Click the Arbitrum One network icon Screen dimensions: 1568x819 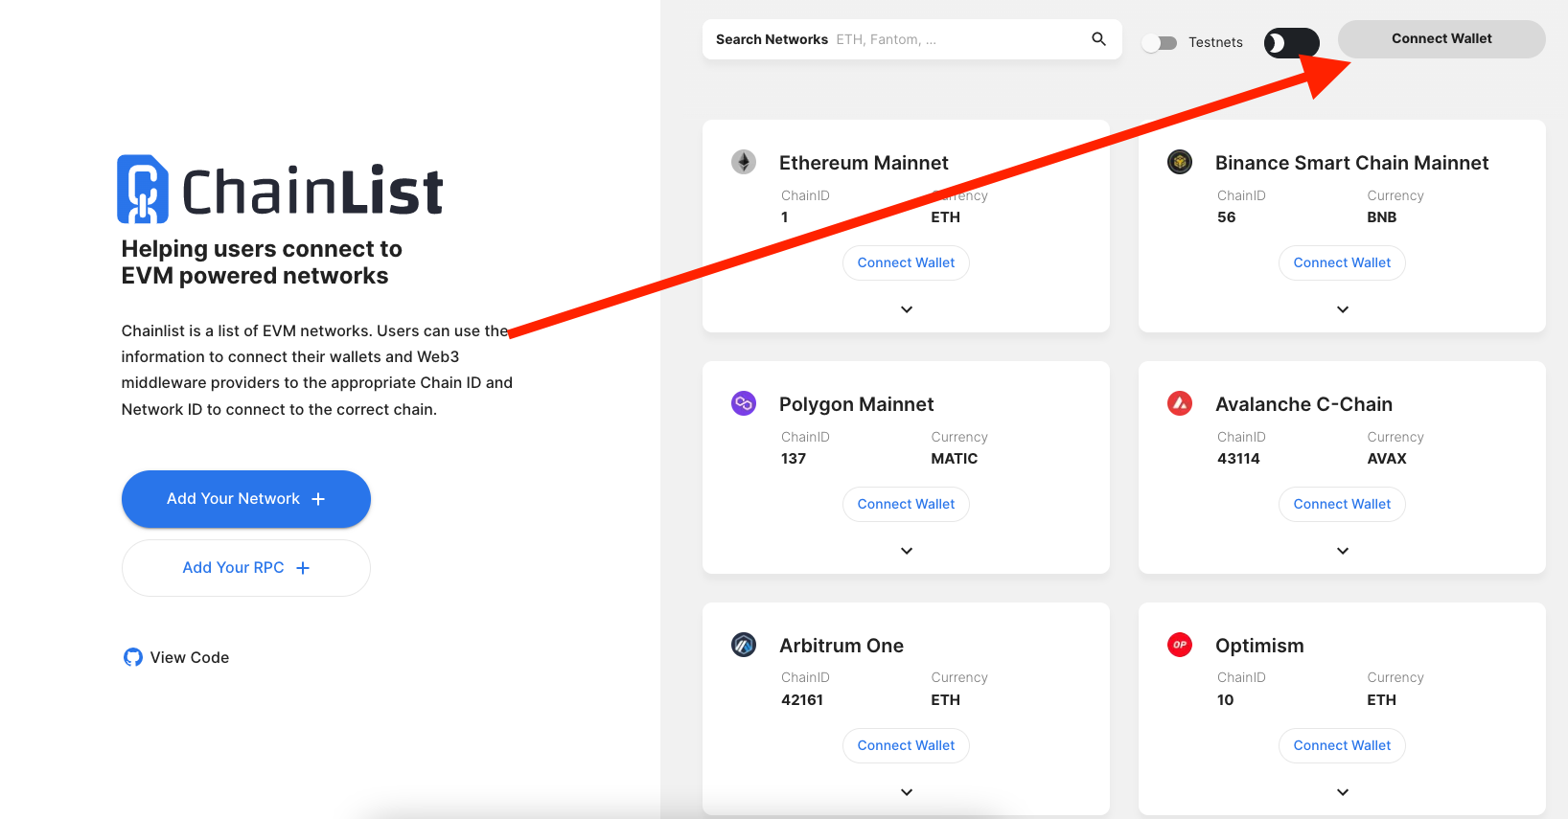(x=743, y=645)
